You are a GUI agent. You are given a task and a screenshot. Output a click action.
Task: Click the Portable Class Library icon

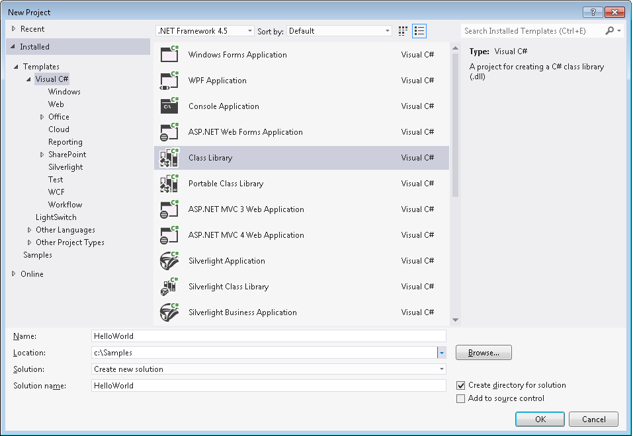[169, 184]
